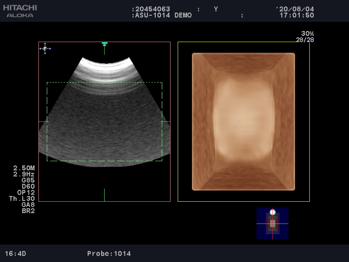The height and width of the screenshot is (262, 349).
Task: Click the 28/28 frame counter
Action: (305, 40)
